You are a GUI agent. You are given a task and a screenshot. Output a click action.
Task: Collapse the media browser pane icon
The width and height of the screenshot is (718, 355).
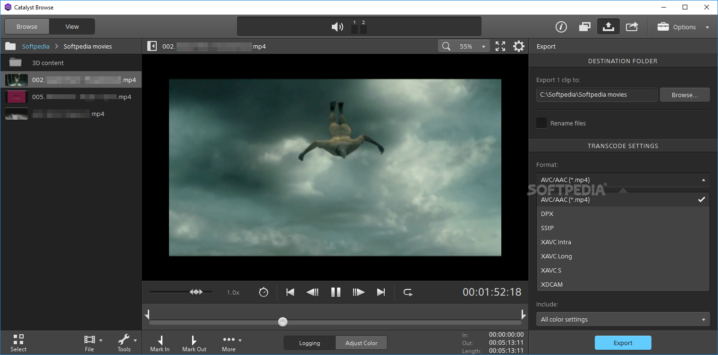152,46
